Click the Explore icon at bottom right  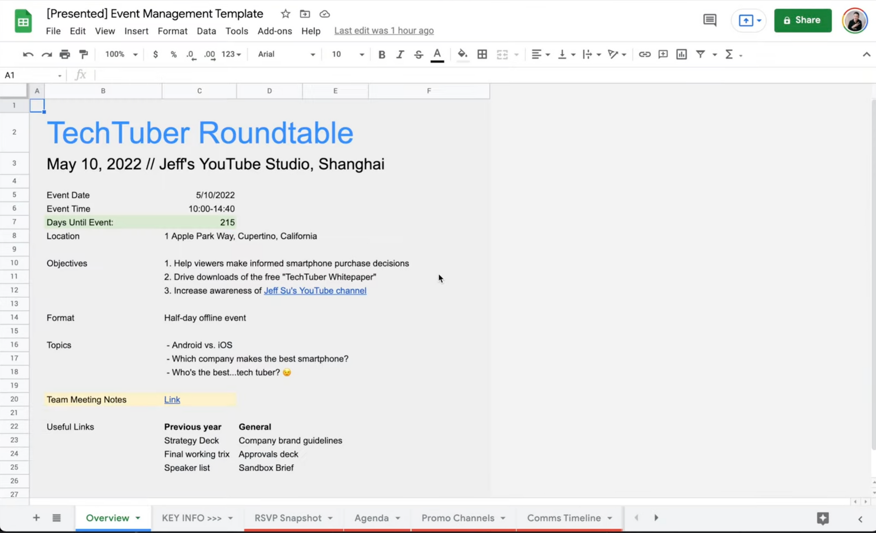pos(823,518)
